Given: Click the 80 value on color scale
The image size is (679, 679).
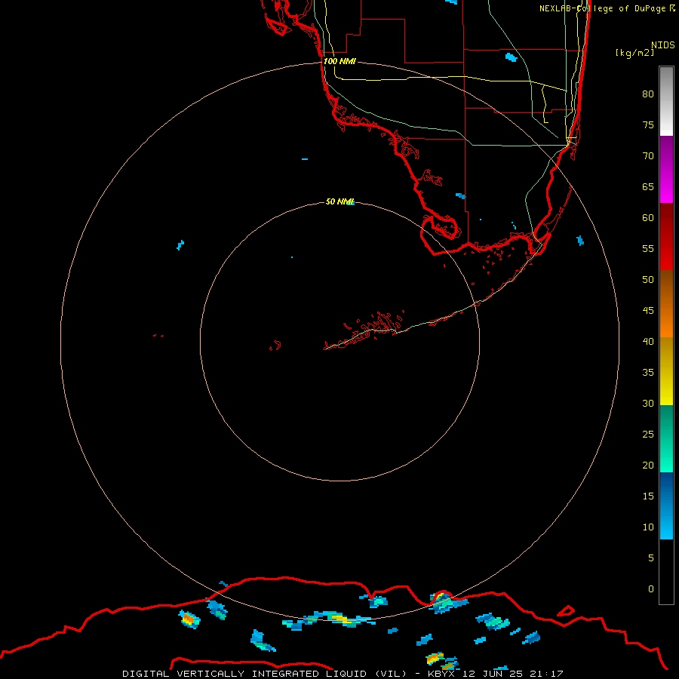Looking at the screenshot, I should click(648, 94).
